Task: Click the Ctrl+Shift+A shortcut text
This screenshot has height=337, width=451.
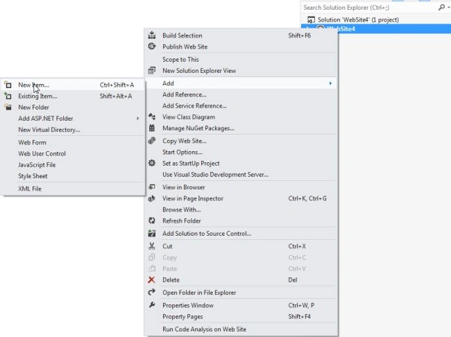Action: [117, 85]
